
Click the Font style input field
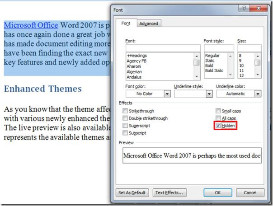(219, 48)
